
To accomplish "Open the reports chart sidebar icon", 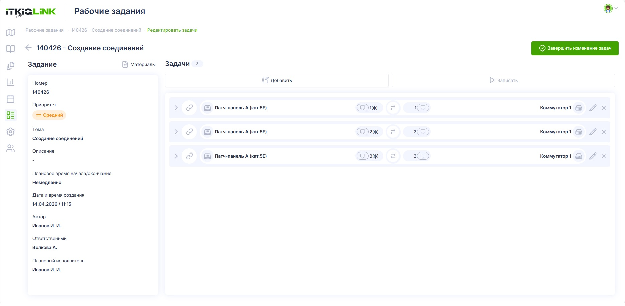I will (11, 82).
